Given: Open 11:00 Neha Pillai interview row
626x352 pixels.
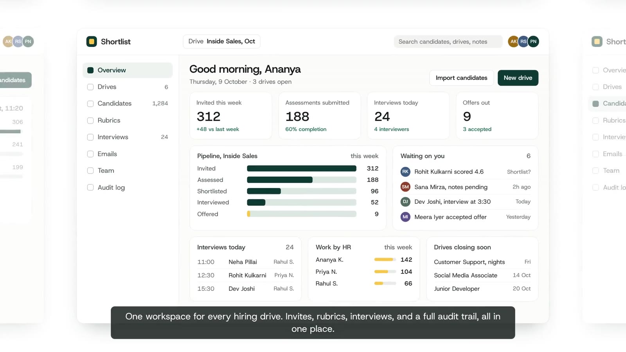Looking at the screenshot, I should tap(246, 262).
